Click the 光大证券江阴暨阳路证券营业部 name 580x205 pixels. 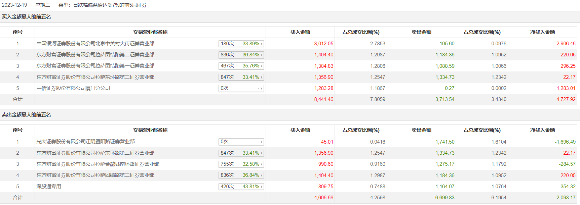(x=85, y=142)
